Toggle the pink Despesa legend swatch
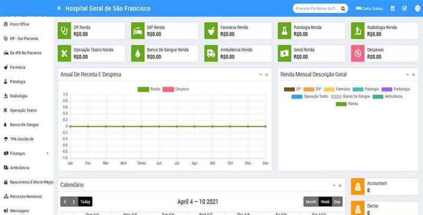Image resolution: width=423 pixels, height=215 pixels. [168, 89]
